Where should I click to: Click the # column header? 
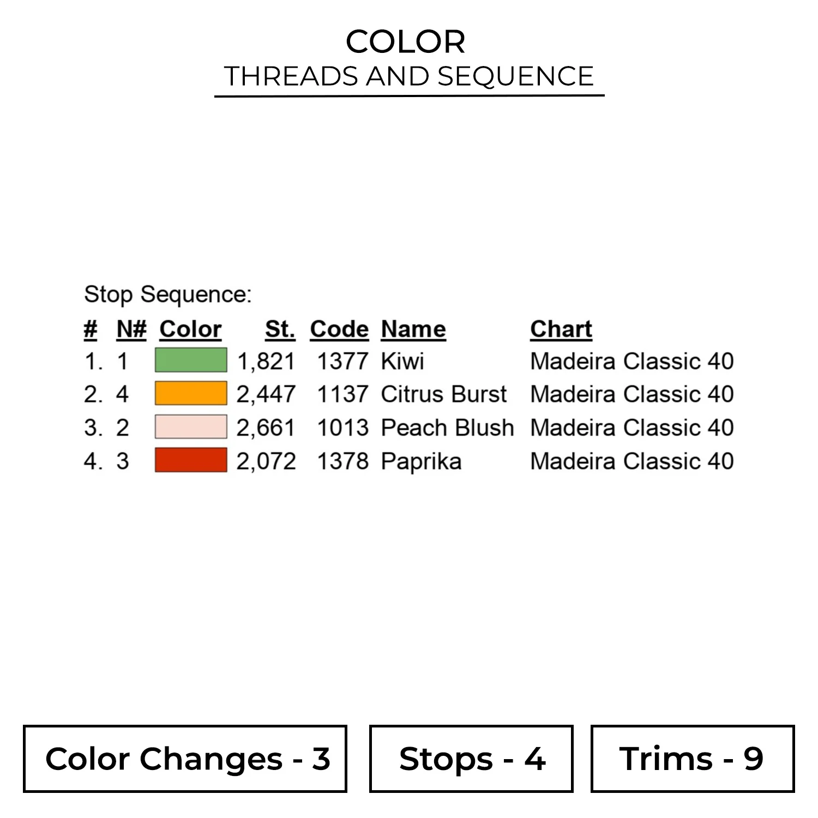pos(91,329)
